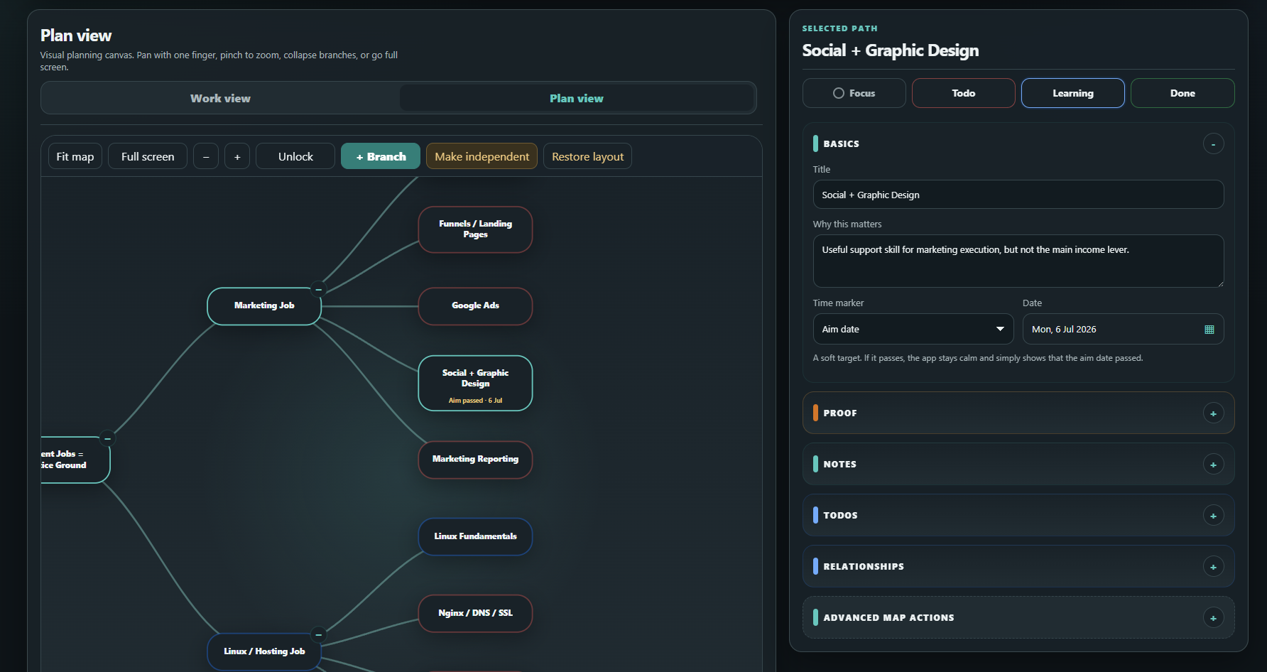The height and width of the screenshot is (672, 1267).
Task: Expand the Todos section
Action: pyautogui.click(x=1213, y=516)
